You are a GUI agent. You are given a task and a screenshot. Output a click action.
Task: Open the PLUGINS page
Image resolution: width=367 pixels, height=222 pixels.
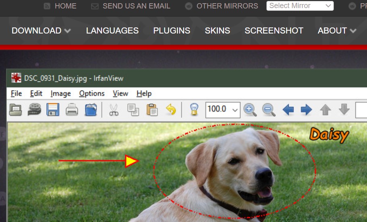pyautogui.click(x=172, y=31)
